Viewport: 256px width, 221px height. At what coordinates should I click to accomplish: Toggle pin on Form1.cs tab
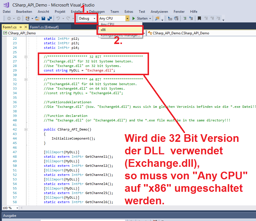[20, 27]
